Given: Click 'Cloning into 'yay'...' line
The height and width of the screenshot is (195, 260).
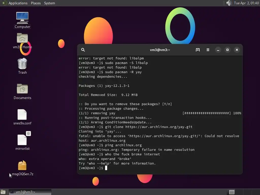Looking at the screenshot, I should 100,132.
